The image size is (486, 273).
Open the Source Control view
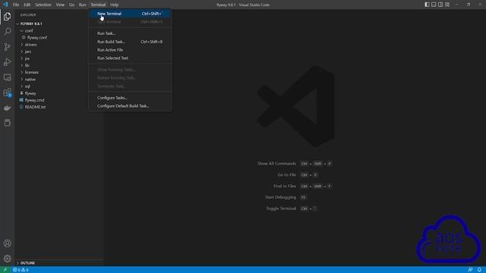7,47
